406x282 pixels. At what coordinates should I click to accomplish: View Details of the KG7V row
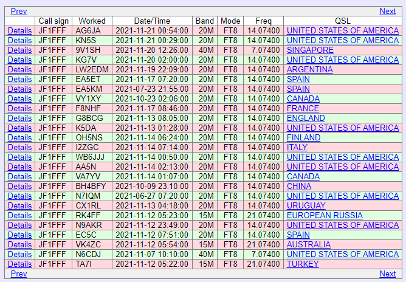click(19, 60)
